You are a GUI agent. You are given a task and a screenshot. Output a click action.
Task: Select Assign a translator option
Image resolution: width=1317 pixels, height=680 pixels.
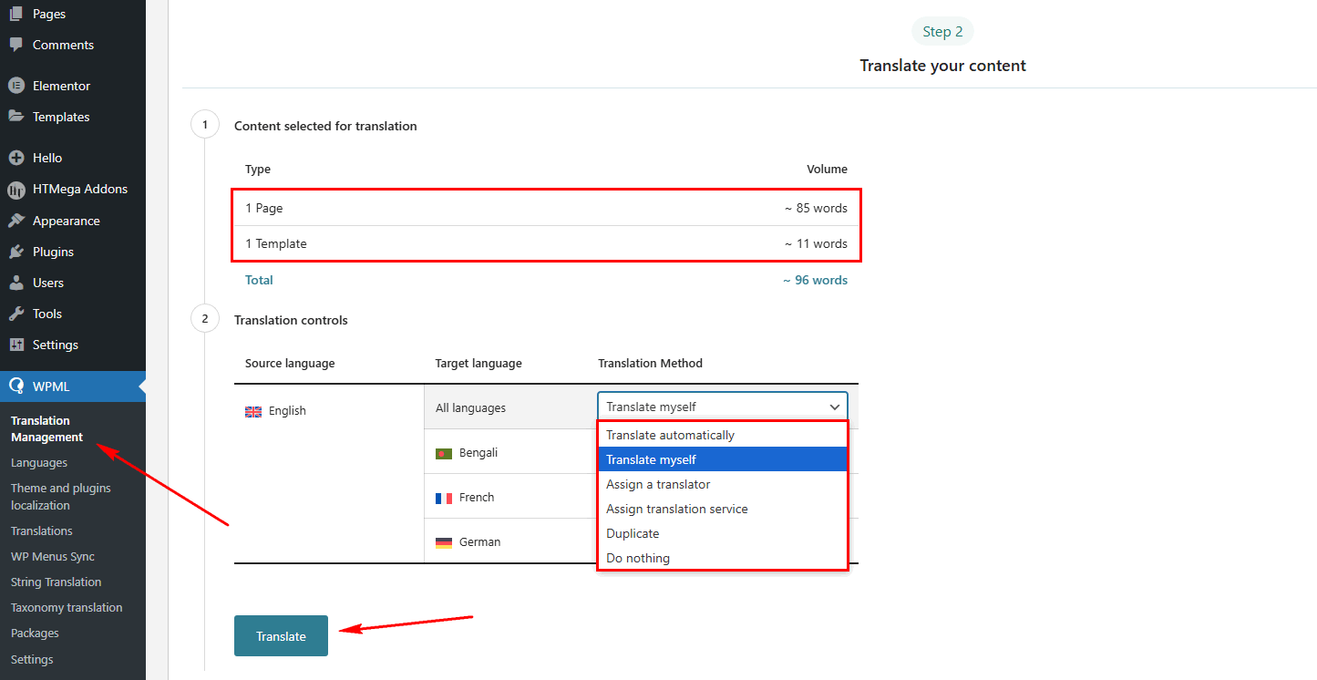coord(658,484)
